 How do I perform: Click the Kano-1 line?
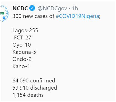click(x=21, y=66)
